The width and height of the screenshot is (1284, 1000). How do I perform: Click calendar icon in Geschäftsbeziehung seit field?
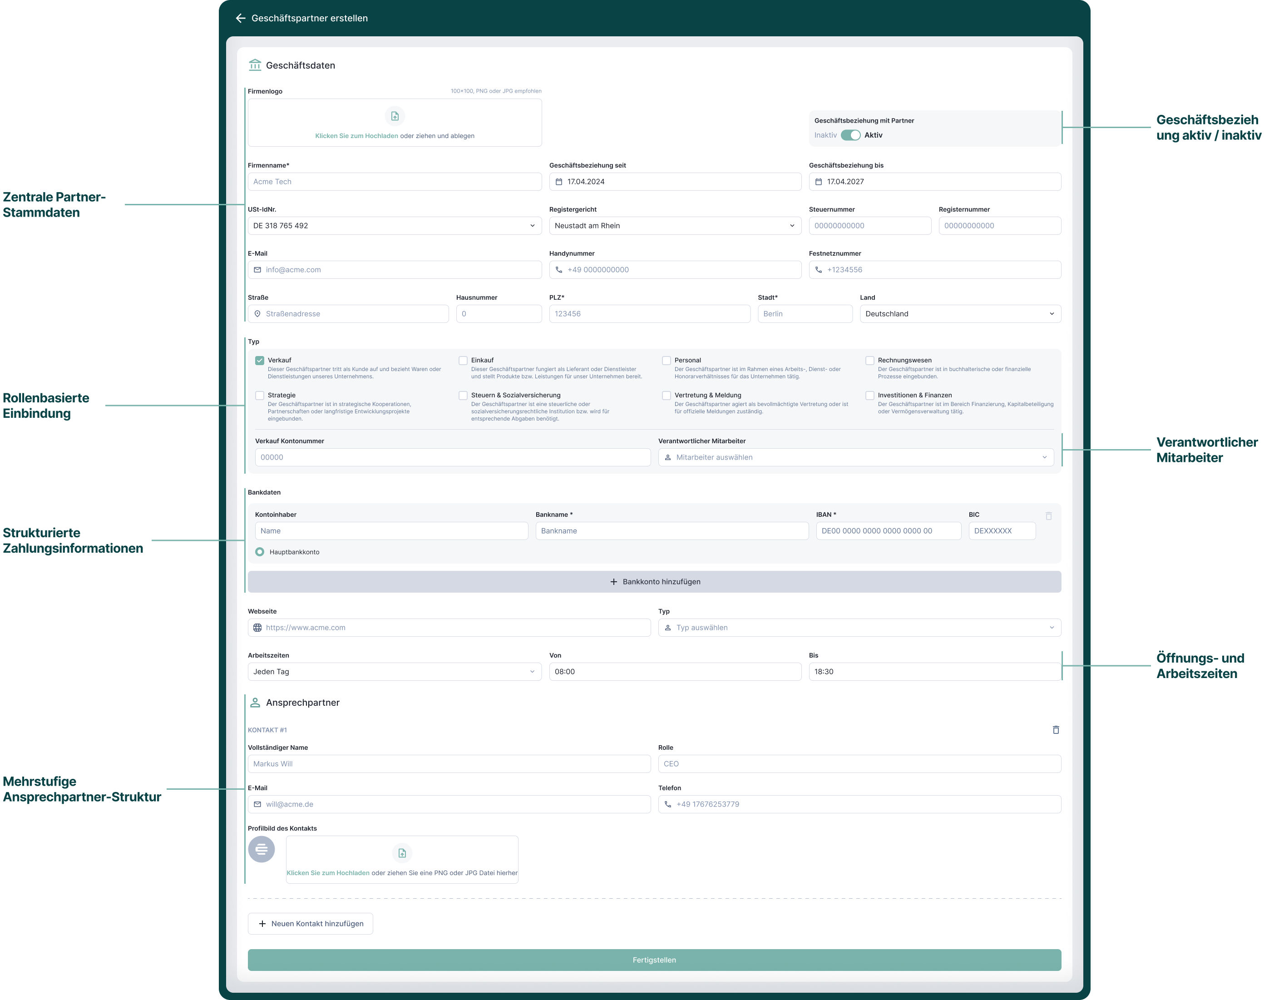point(559,182)
